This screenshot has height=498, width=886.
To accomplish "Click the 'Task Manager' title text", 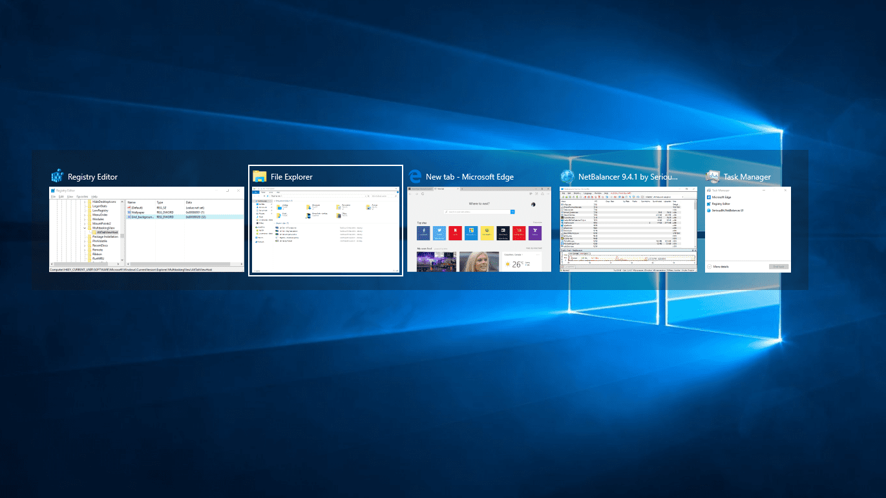I will (747, 177).
